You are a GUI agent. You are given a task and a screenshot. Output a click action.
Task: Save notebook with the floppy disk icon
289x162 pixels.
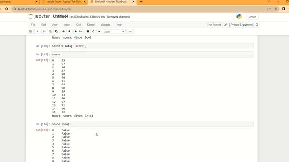click(31, 31)
